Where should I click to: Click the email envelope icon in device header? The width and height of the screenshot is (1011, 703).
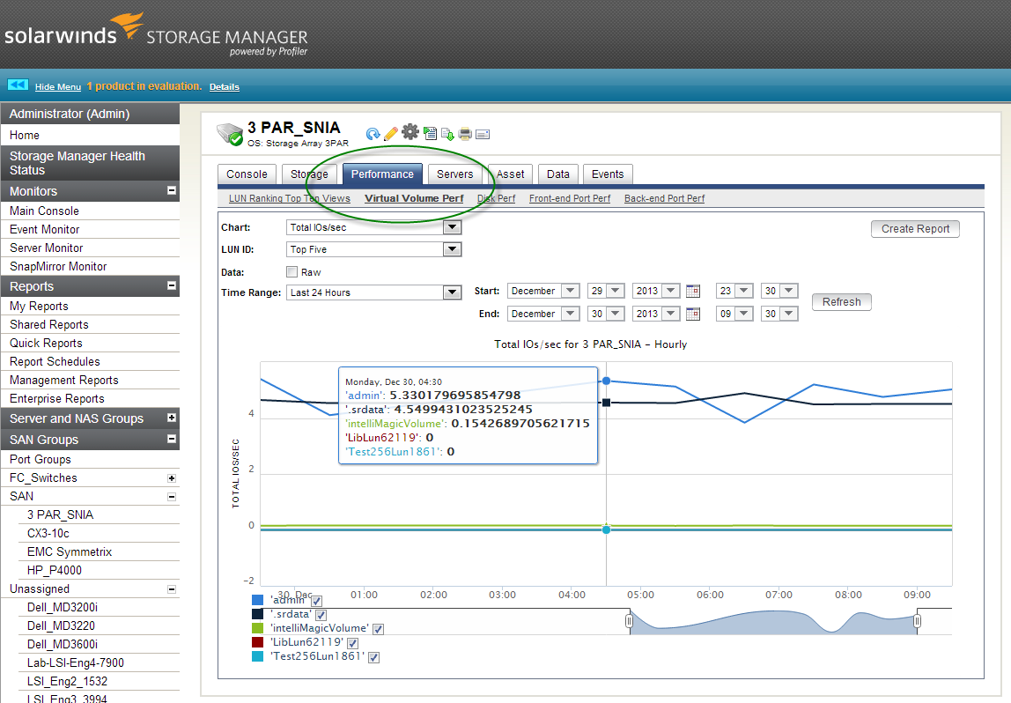483,134
